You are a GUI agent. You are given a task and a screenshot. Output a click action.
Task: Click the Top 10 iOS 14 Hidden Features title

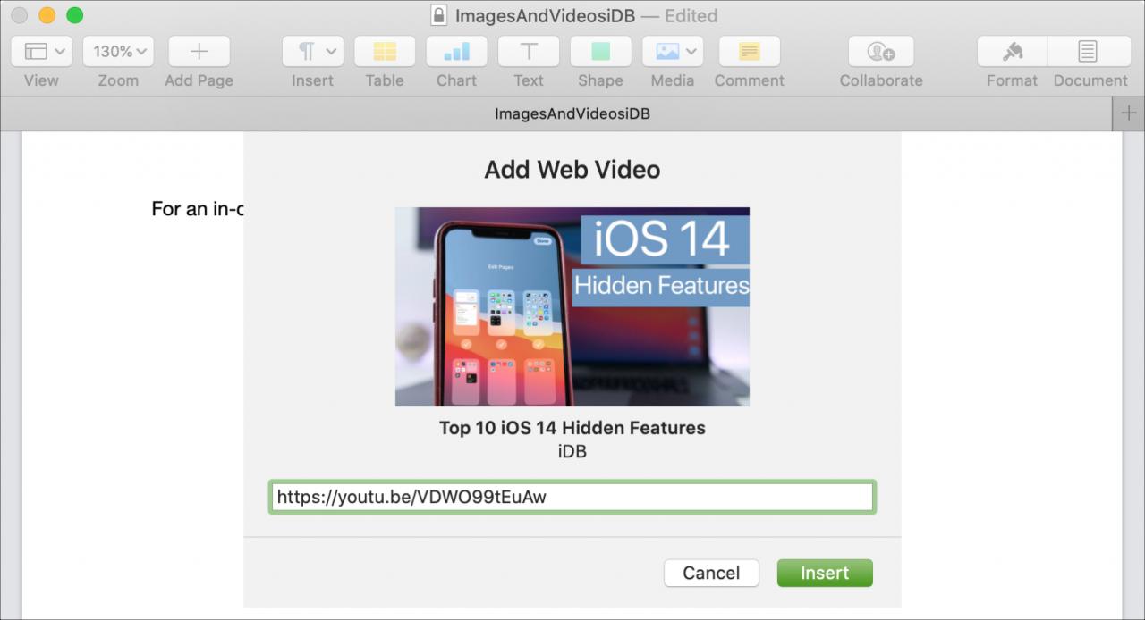pos(572,428)
